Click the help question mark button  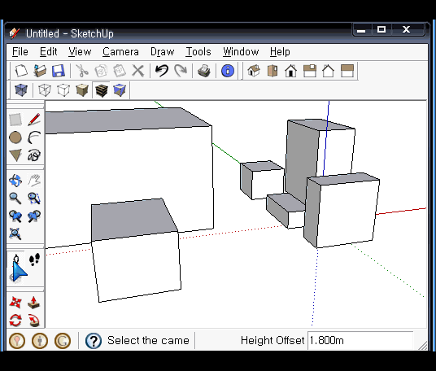[x=94, y=341]
